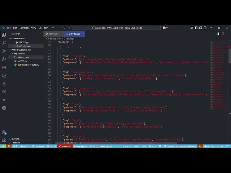Toggle the bottom Panel visibility
Screen dimensions: 231x173
coord(201,28)
